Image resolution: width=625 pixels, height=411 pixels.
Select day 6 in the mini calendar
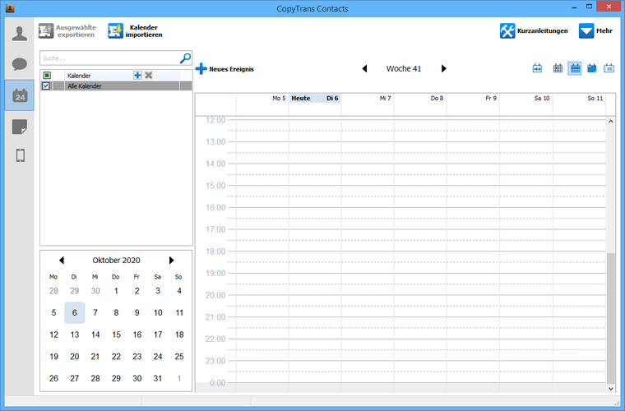[x=75, y=312]
